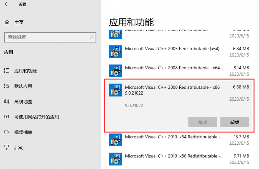Open 默认应用 settings
Viewport: 259px width, 169px height.
(x=23, y=86)
